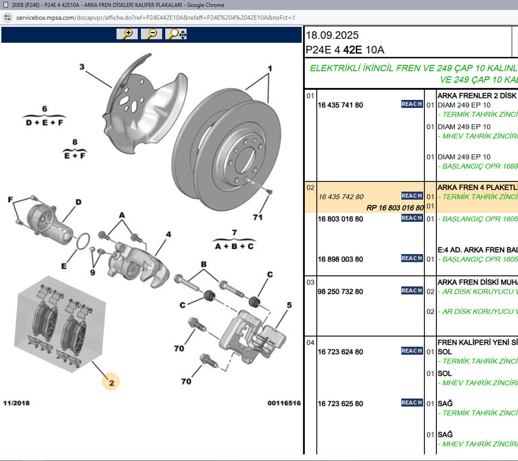
Task: Click callout 3 for the disc shield
Action: tap(82, 67)
